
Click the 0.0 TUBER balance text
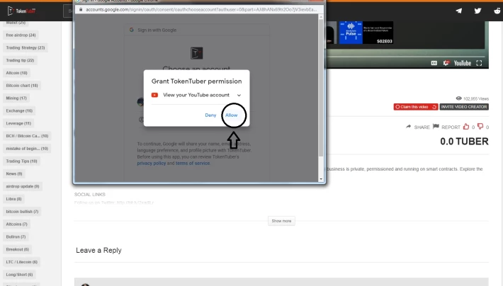464,142
